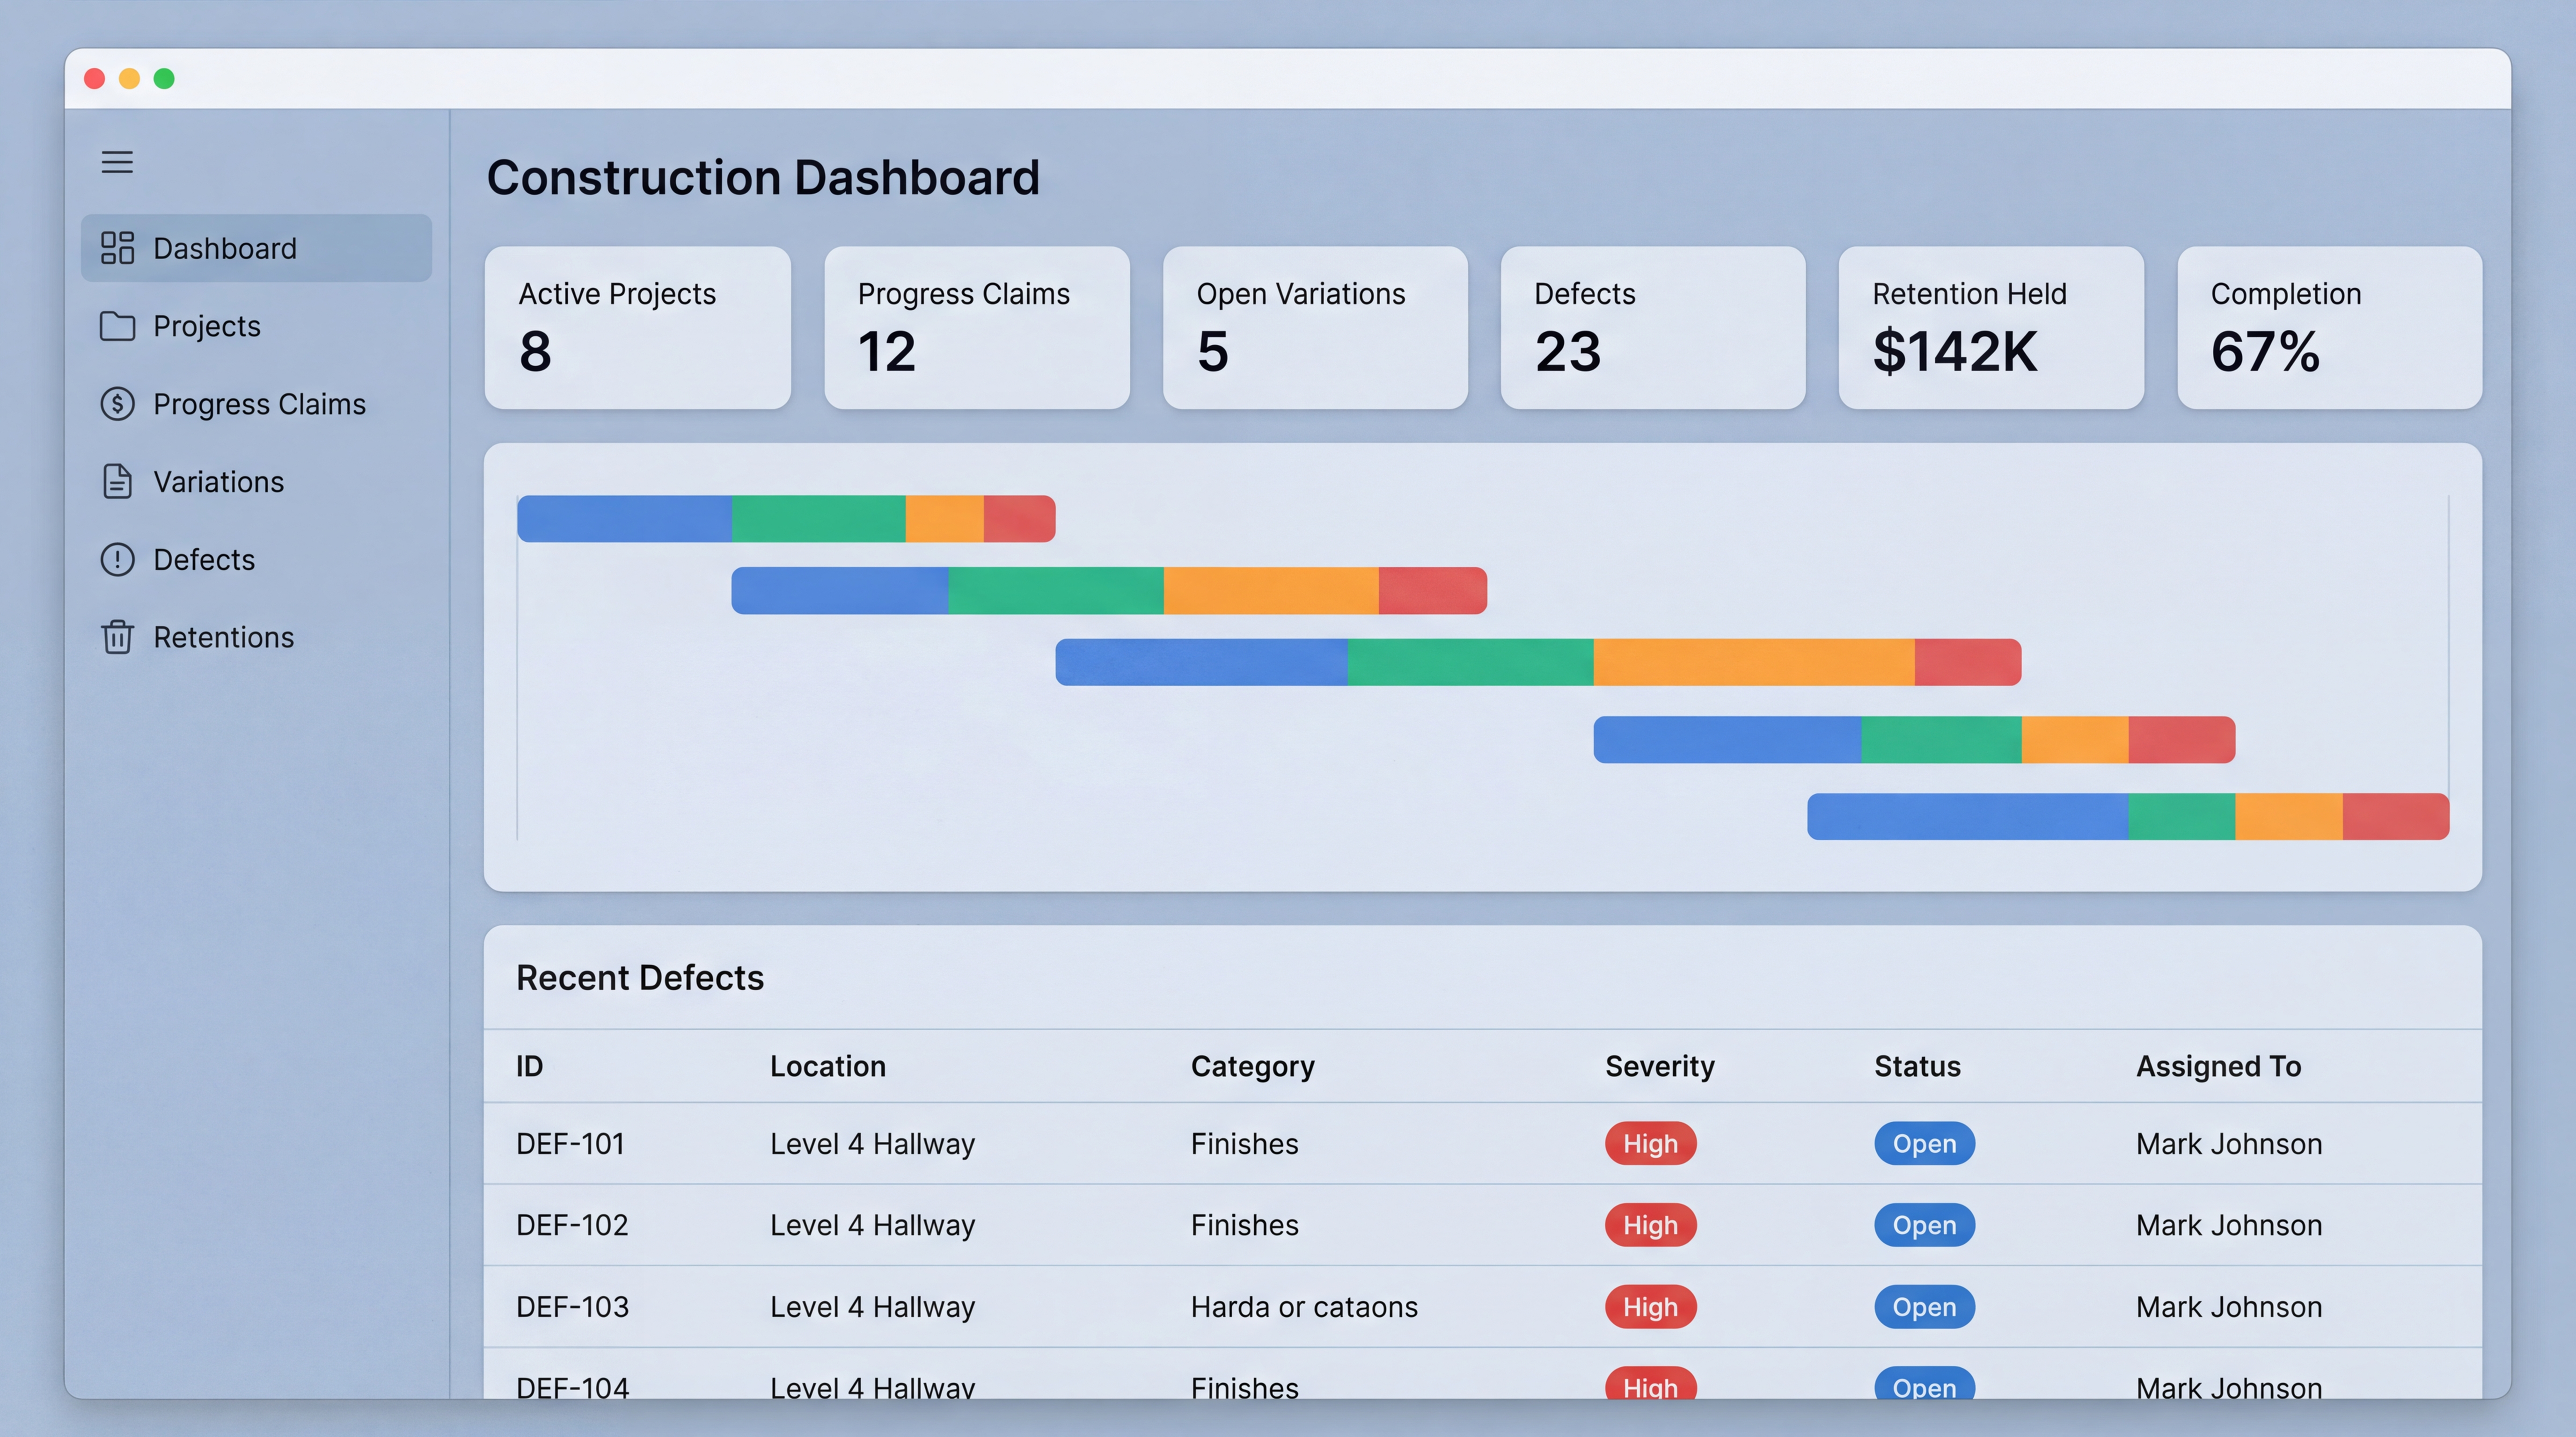Click the Projects folder icon
Screen dimensions: 2576x1437
point(117,326)
